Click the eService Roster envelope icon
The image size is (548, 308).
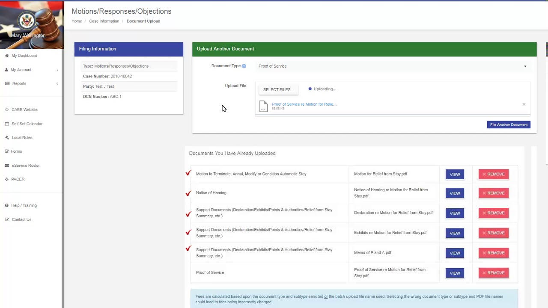[x=7, y=166]
